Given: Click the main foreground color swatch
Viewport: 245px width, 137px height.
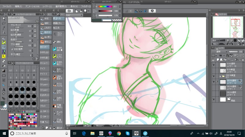Looking at the screenshot, I should click(3, 103).
